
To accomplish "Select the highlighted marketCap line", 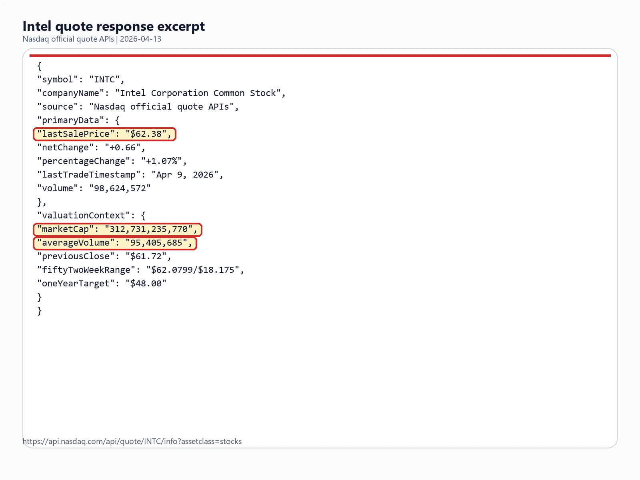I will tap(117, 229).
